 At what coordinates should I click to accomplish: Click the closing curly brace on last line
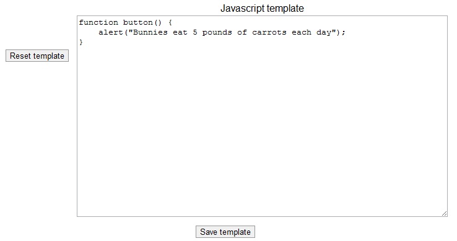coord(81,42)
